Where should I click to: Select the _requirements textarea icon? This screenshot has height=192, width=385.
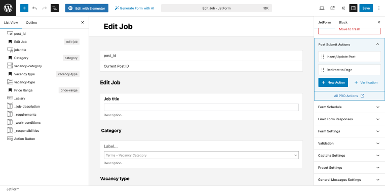click(x=10, y=114)
